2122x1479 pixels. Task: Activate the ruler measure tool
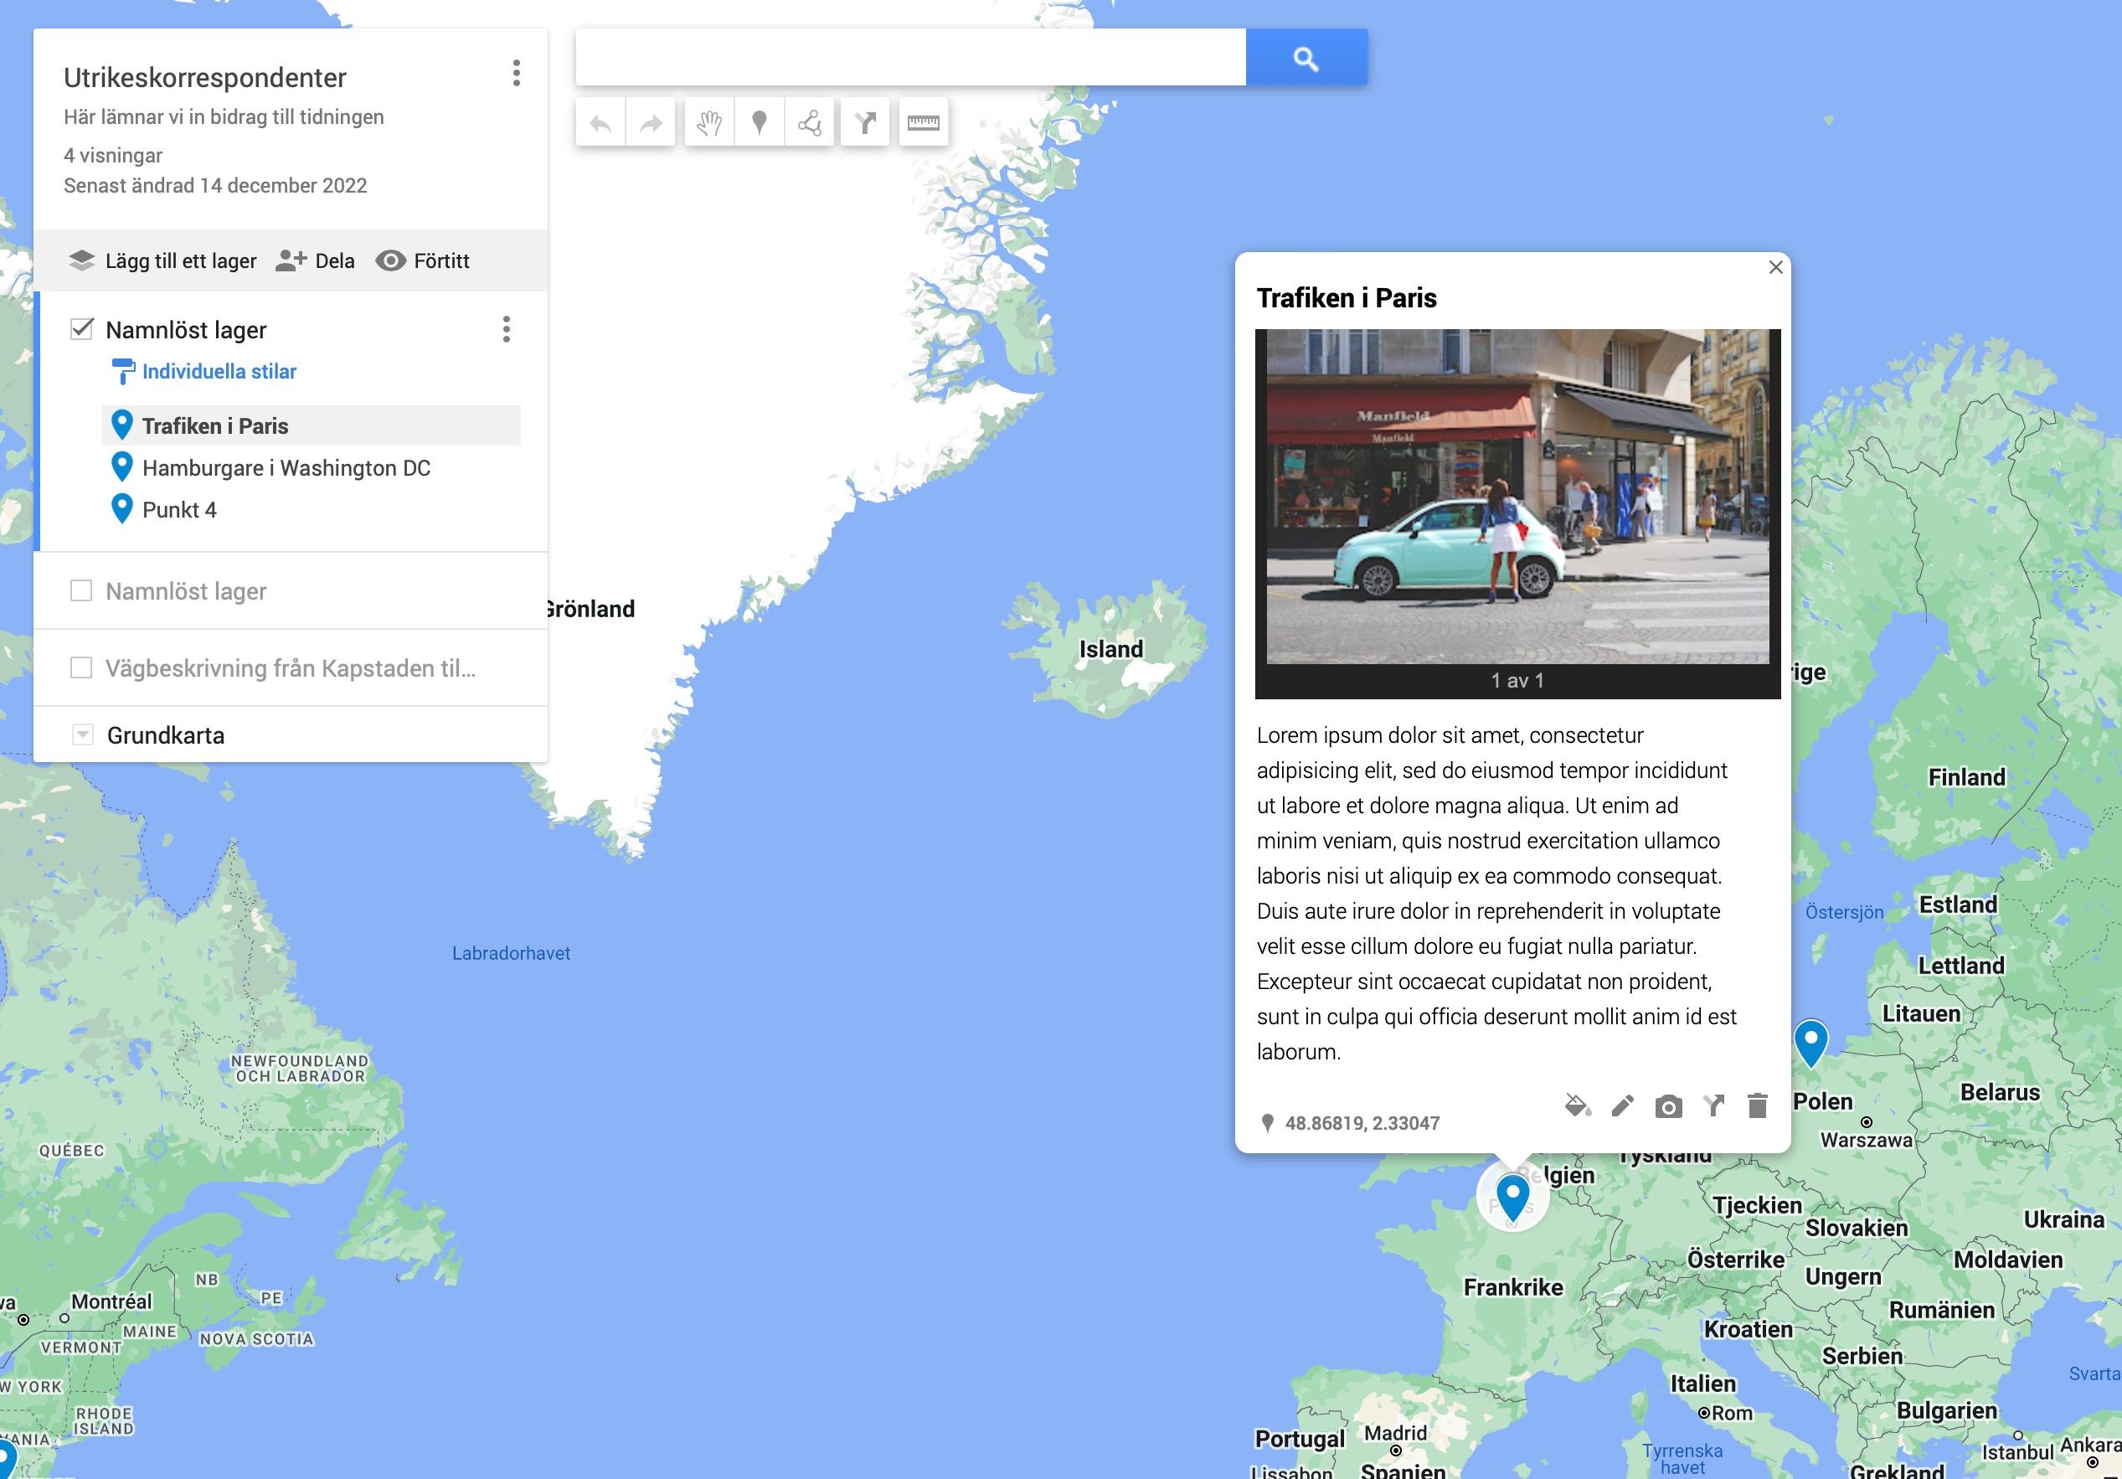point(922,122)
